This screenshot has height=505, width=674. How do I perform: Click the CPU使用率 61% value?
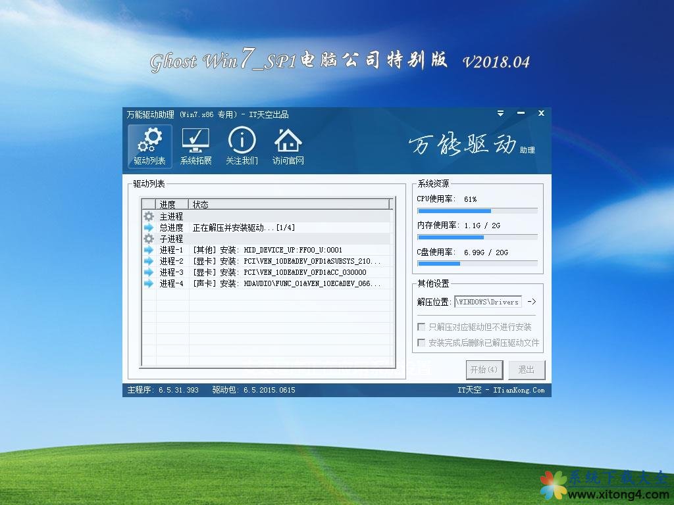(x=470, y=199)
